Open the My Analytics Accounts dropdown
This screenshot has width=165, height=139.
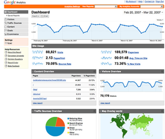point(152,6)
